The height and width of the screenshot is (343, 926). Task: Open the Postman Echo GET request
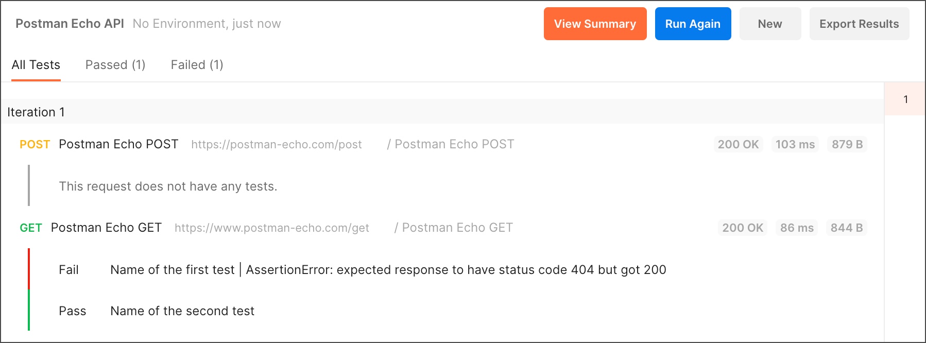106,228
